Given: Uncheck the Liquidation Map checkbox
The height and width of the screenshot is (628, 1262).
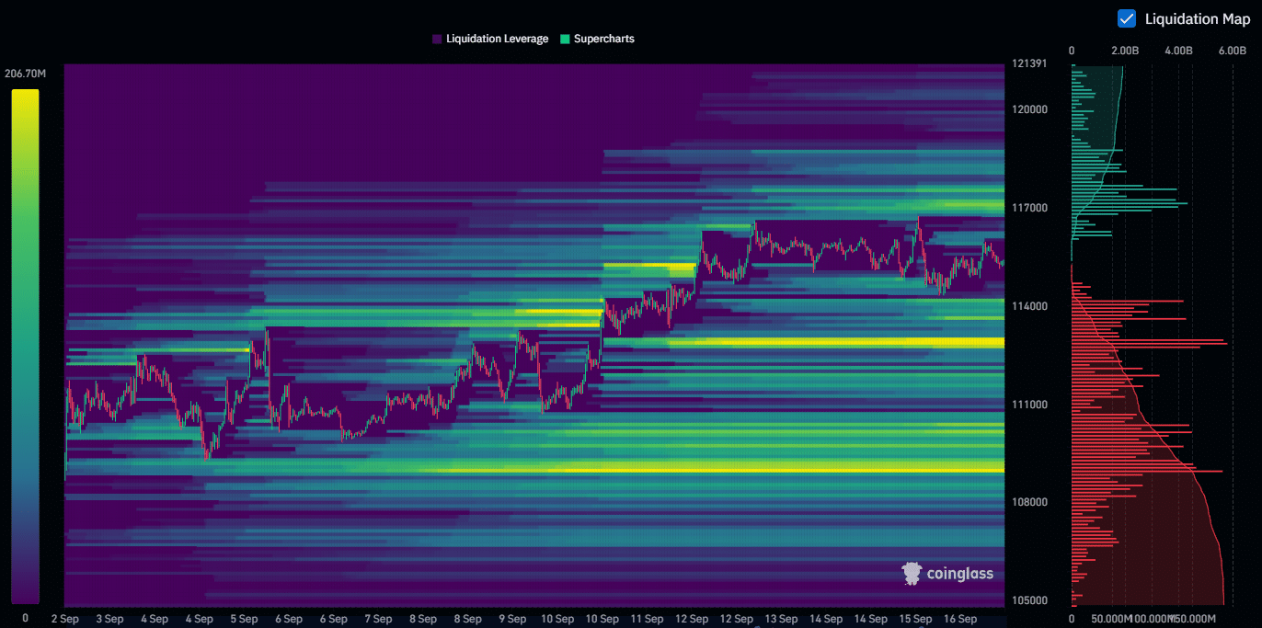Looking at the screenshot, I should tap(1126, 18).
